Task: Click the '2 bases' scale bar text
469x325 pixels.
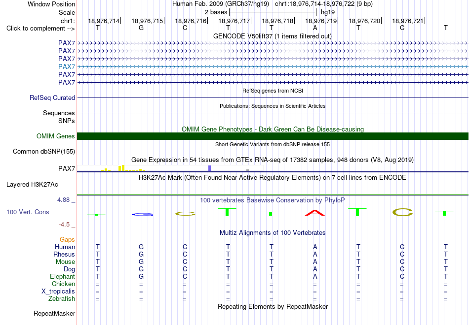Action: 216,12
